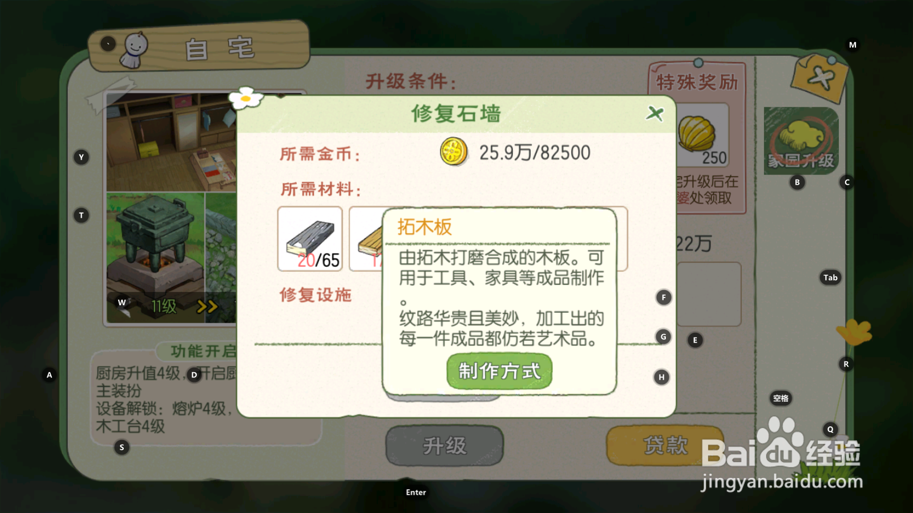Open the 家园升级 icon
This screenshot has width=913, height=513.
point(801,141)
